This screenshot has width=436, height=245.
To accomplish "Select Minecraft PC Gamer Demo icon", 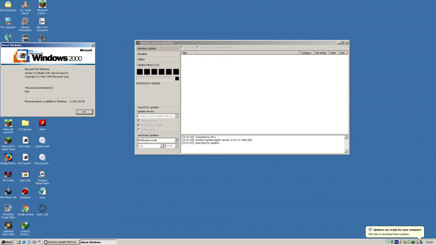I will 8,144.
